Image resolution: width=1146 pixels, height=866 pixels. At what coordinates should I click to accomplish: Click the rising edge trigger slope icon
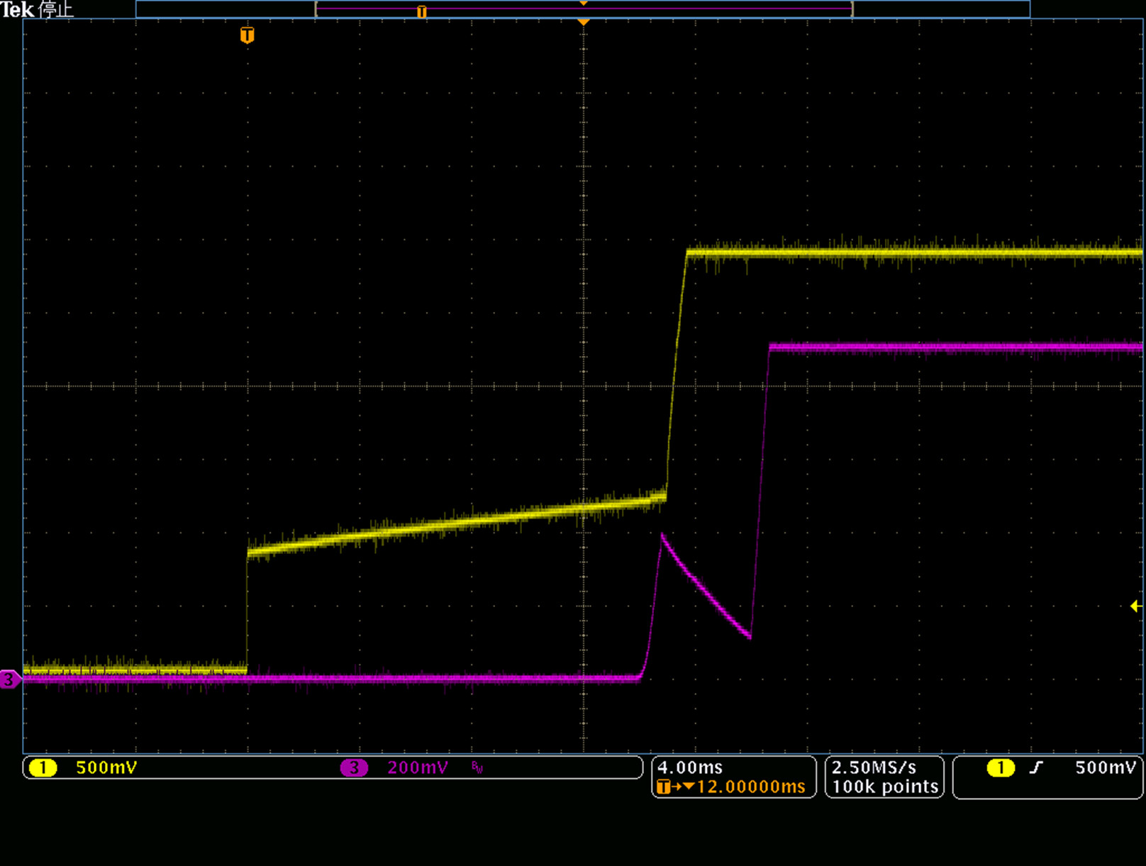(x=1036, y=767)
